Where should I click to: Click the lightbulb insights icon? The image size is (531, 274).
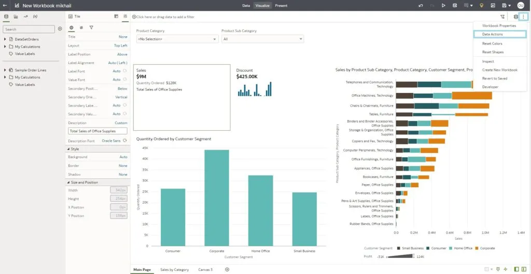481,5
